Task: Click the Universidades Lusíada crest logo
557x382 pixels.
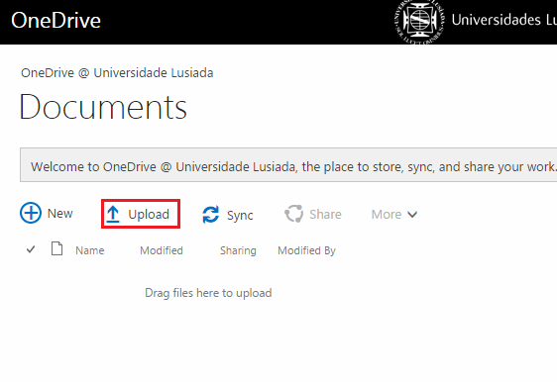Action: click(419, 22)
